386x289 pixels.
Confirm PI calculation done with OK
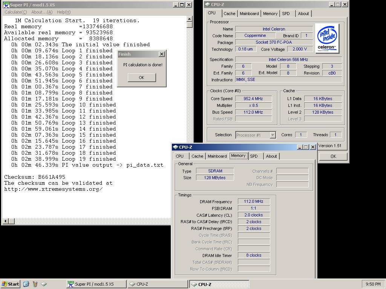click(x=142, y=78)
